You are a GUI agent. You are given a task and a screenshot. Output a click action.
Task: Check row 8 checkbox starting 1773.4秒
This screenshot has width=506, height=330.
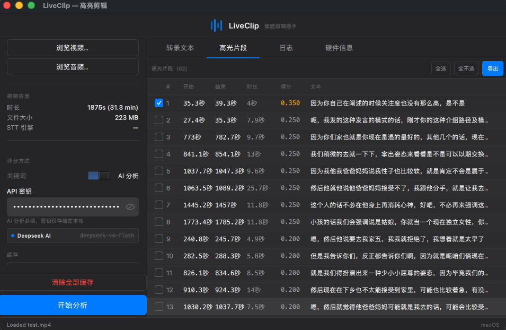pyautogui.click(x=159, y=222)
